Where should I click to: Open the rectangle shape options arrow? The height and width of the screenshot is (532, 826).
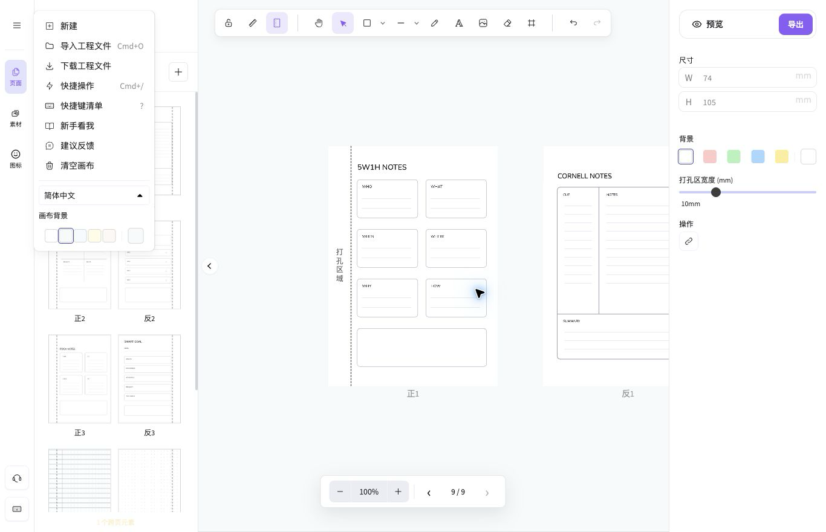click(383, 23)
